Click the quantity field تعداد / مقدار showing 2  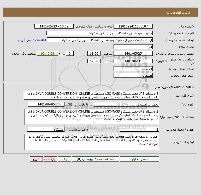(x=139, y=130)
